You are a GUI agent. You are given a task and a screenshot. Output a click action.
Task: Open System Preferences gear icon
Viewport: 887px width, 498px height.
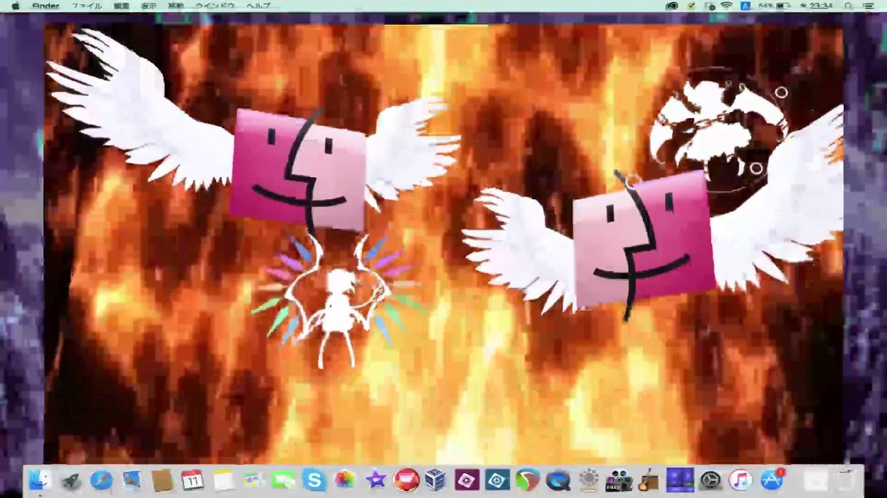pyautogui.click(x=711, y=480)
